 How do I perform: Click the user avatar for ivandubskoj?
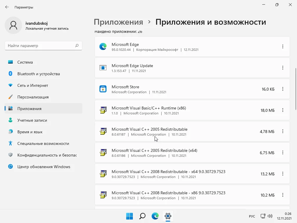coord(13,26)
